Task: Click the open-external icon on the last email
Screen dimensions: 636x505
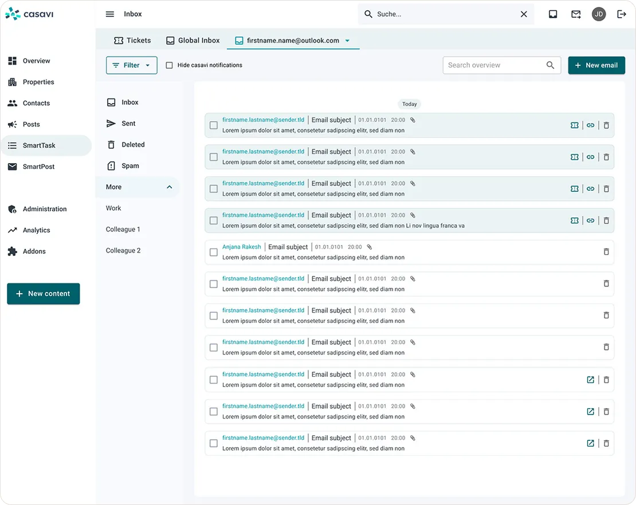Action: [x=590, y=443]
